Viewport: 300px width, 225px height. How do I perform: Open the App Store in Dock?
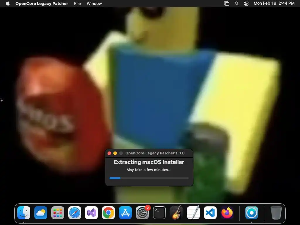(x=125, y=213)
